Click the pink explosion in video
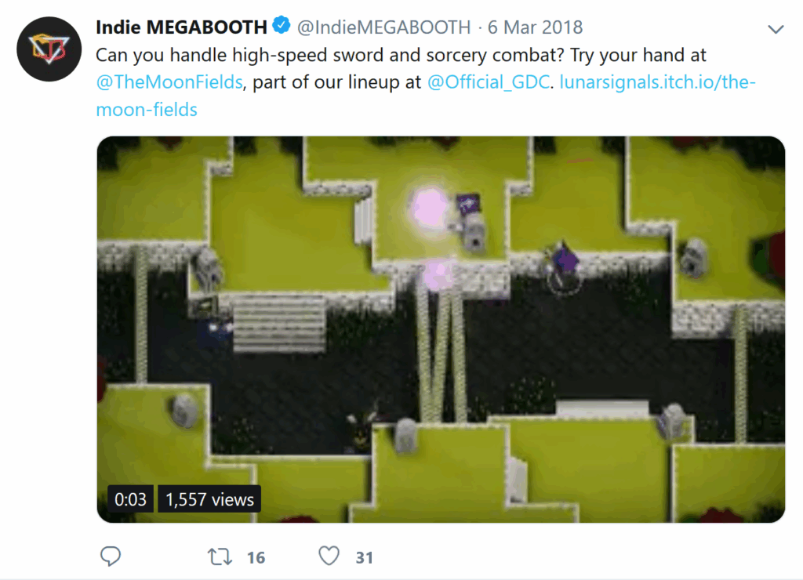This screenshot has height=580, width=803. (429, 208)
